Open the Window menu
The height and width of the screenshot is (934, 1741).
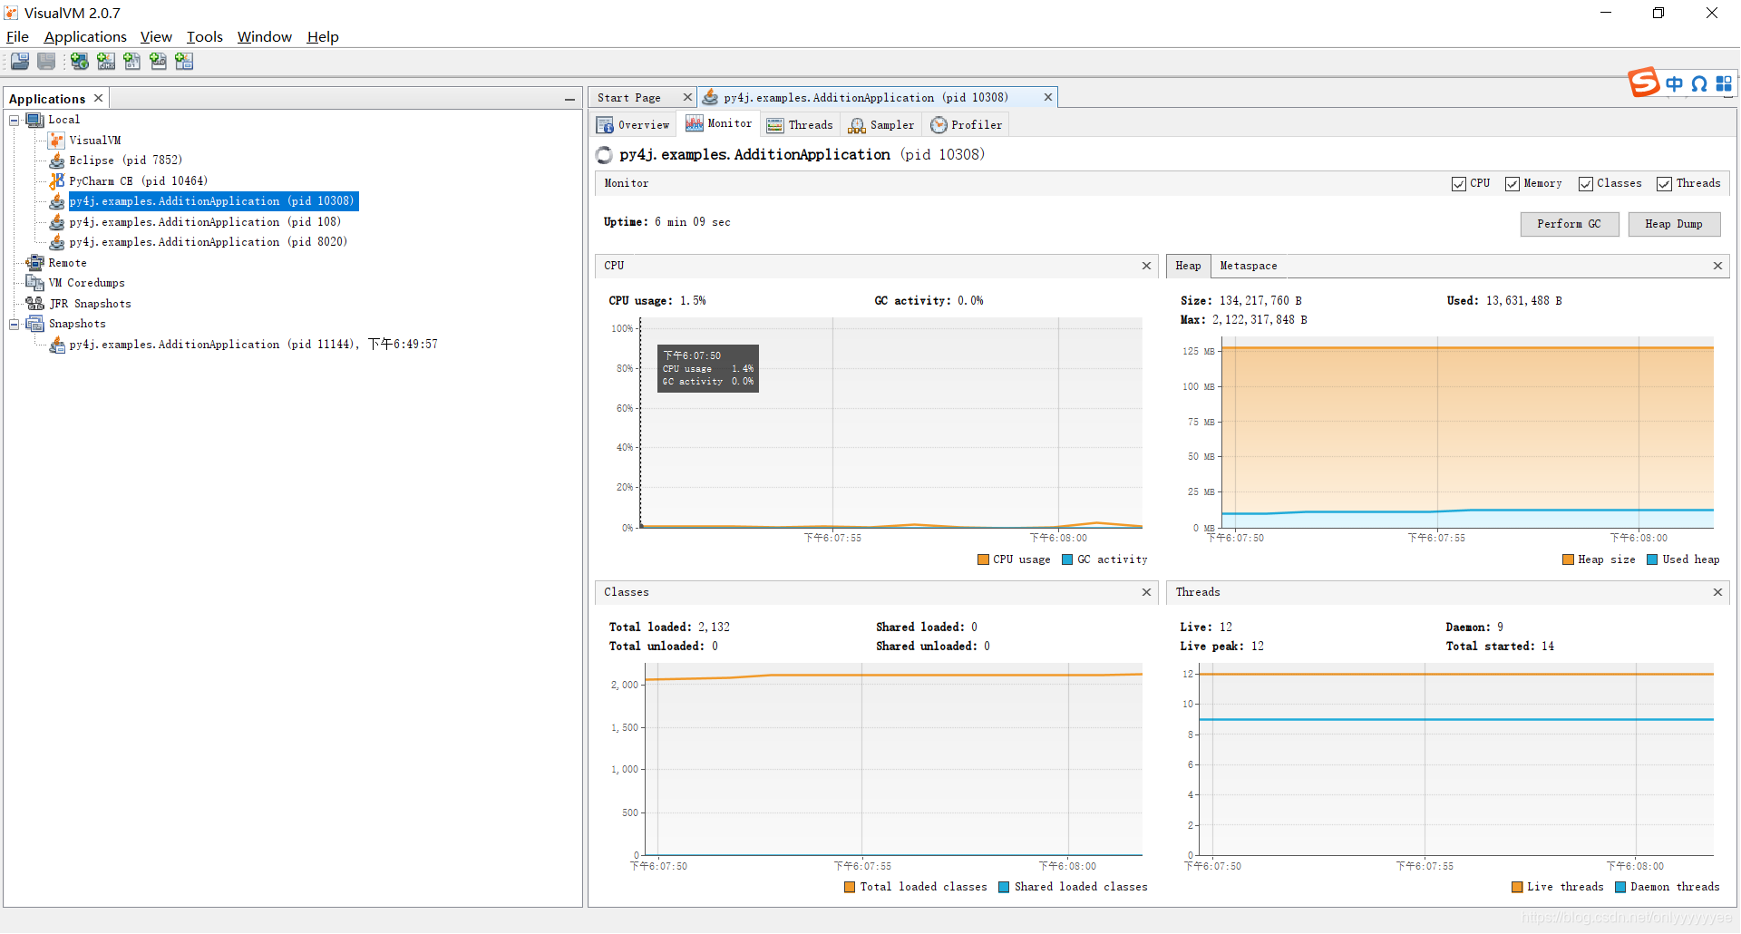pyautogui.click(x=265, y=36)
